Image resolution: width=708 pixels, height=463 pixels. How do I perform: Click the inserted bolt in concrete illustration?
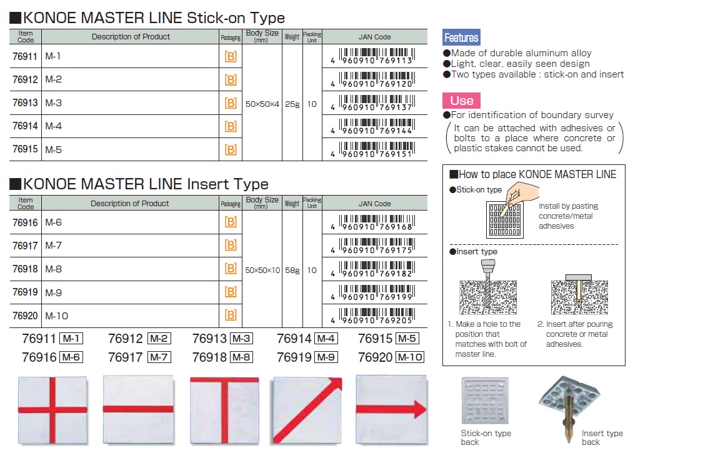579,294
